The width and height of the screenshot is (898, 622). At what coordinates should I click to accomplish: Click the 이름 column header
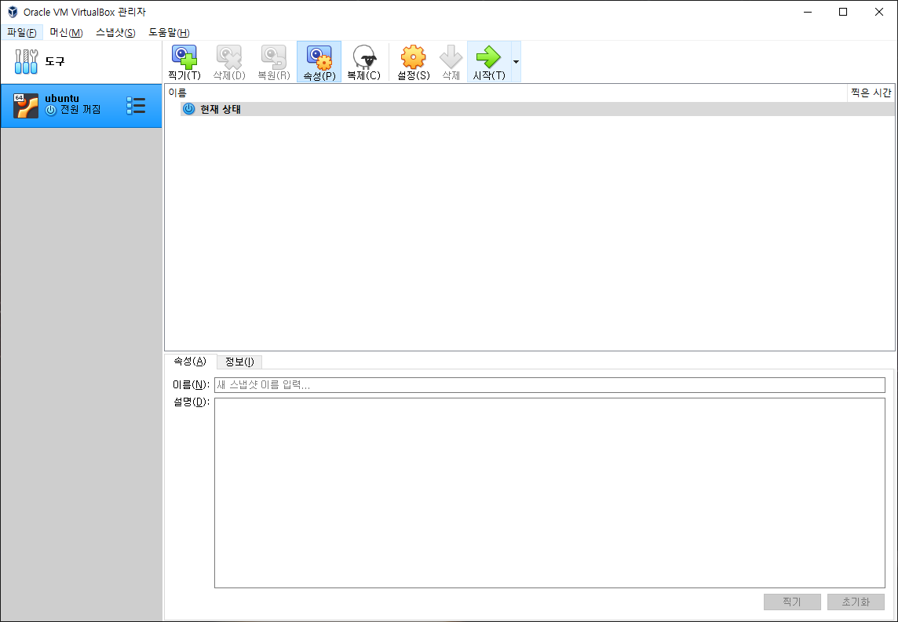coord(506,93)
